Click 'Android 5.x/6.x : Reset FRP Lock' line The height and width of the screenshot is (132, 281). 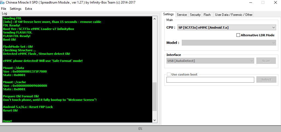28,107
